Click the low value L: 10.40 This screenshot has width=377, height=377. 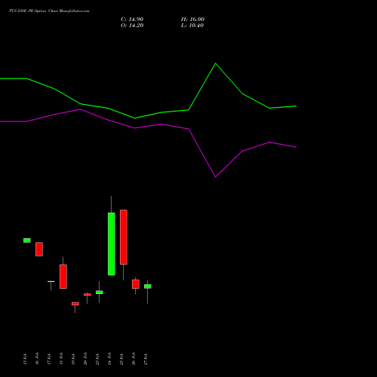point(192,26)
